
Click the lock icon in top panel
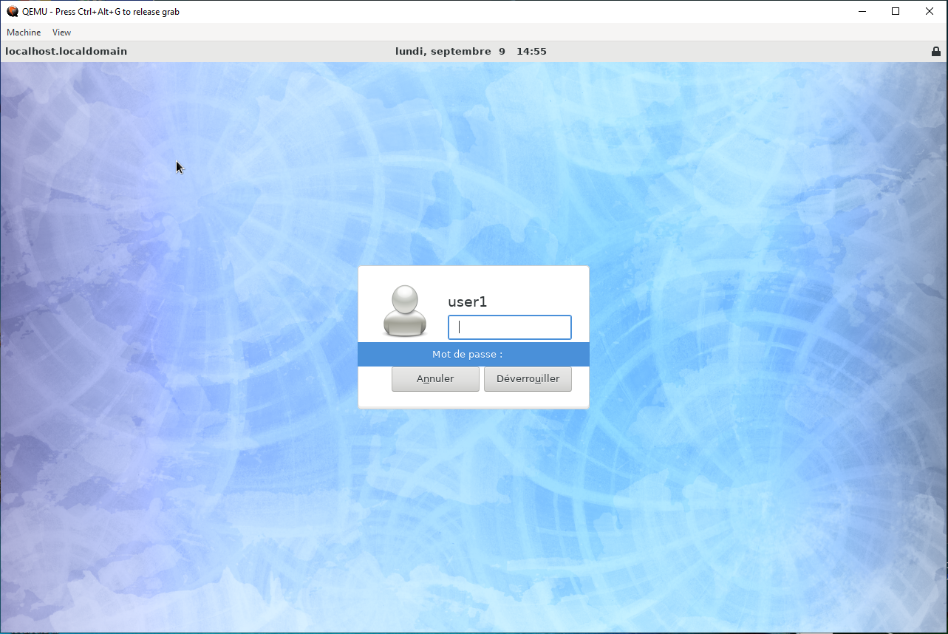coord(936,52)
